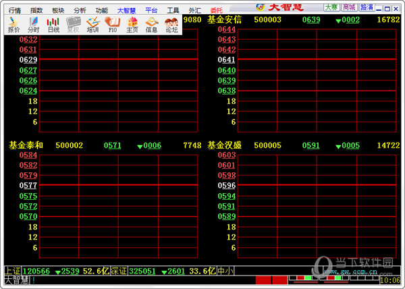Open the 工具 menu
This screenshot has height=289, width=405.
click(173, 10)
